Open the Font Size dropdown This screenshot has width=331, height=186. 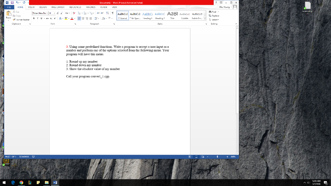(54, 13)
